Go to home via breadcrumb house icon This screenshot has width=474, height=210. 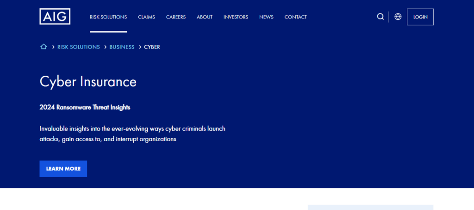pos(44,47)
